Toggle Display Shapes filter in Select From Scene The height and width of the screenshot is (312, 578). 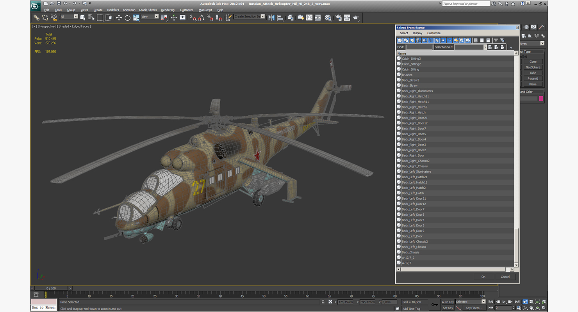pyautogui.click(x=406, y=40)
